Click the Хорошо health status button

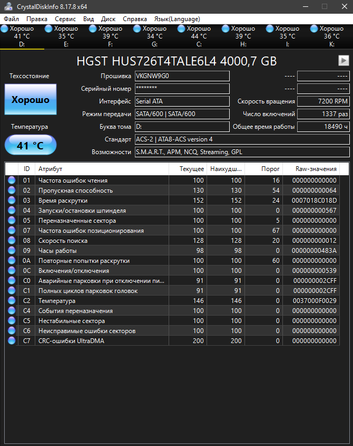coord(31,99)
